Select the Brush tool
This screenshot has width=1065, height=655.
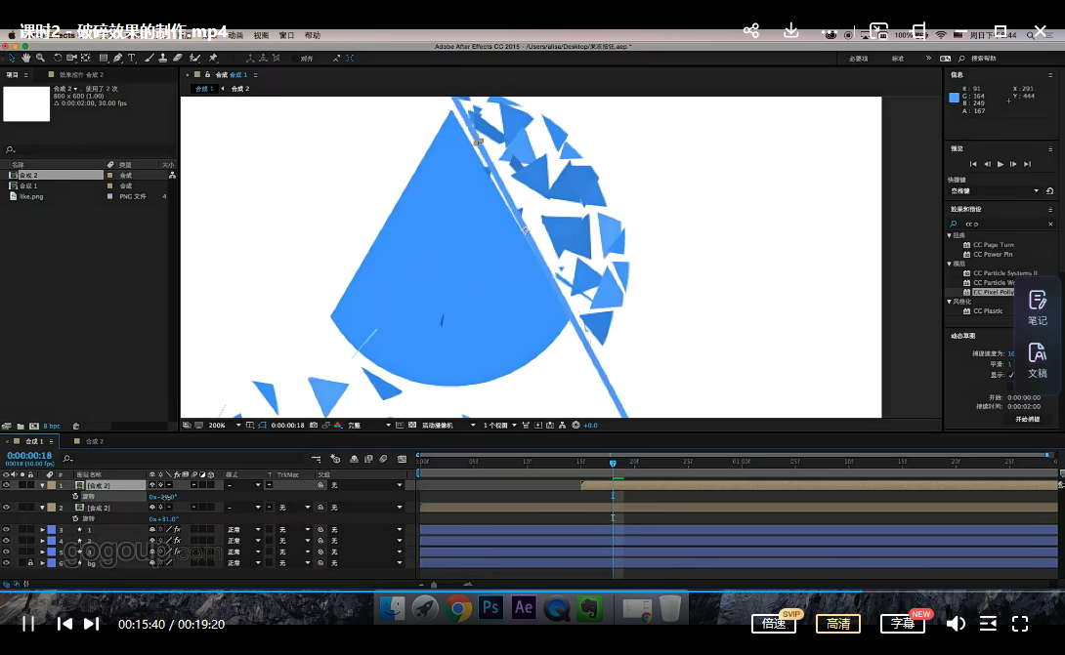tap(149, 59)
